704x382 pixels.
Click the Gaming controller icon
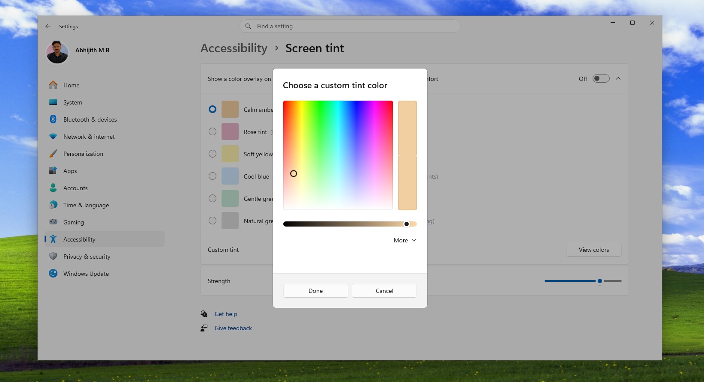[53, 222]
